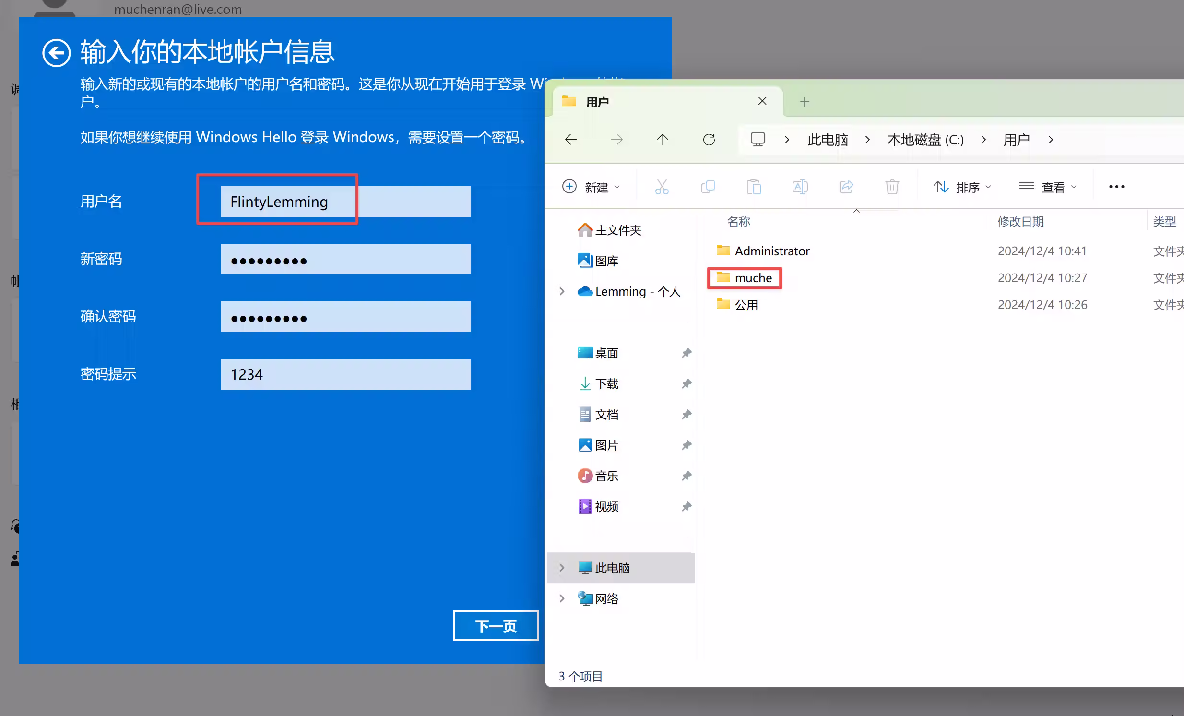Viewport: 1184px width, 716px height.
Task: Refresh the Explorer folder view
Action: point(709,140)
